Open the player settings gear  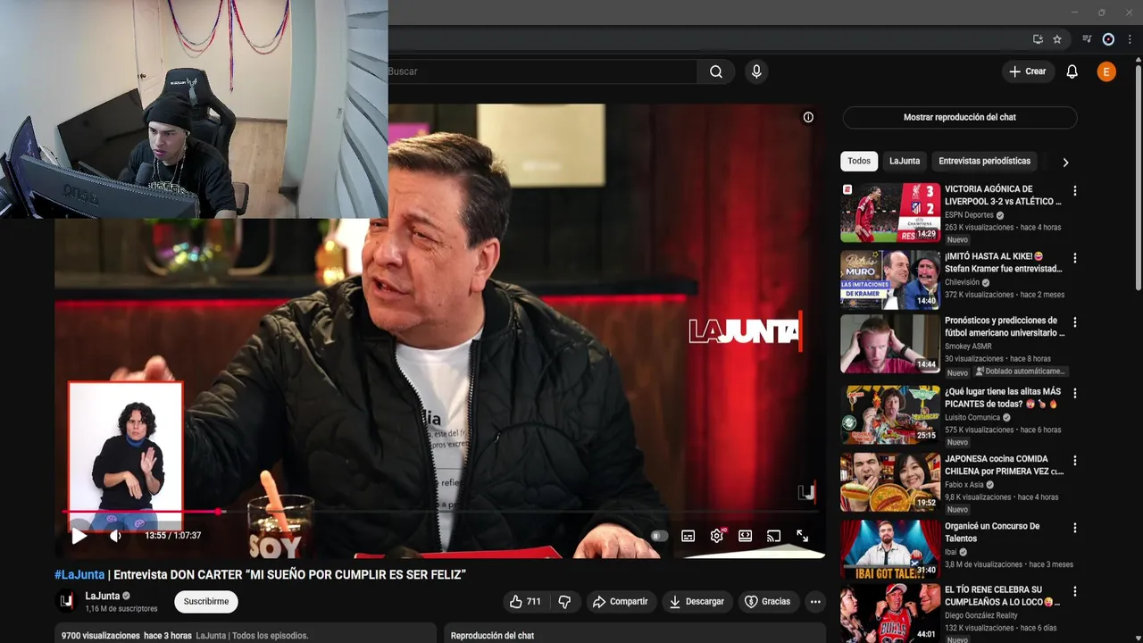tap(716, 536)
